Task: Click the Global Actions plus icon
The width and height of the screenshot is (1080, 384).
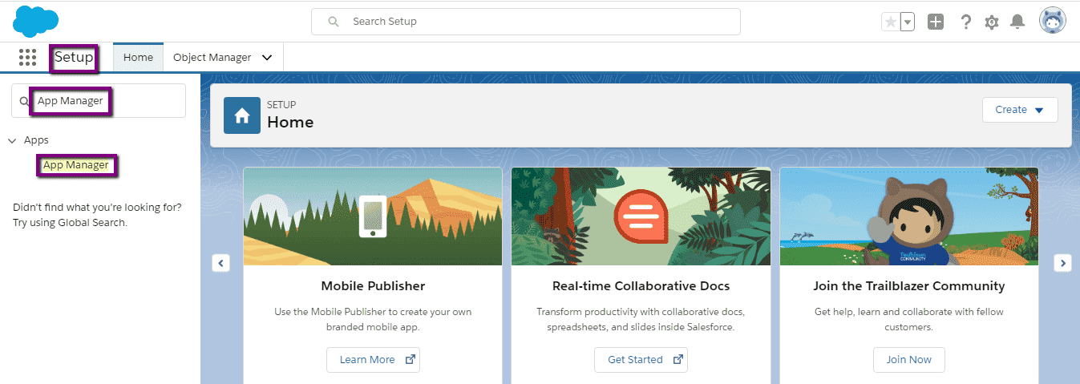Action: (936, 22)
